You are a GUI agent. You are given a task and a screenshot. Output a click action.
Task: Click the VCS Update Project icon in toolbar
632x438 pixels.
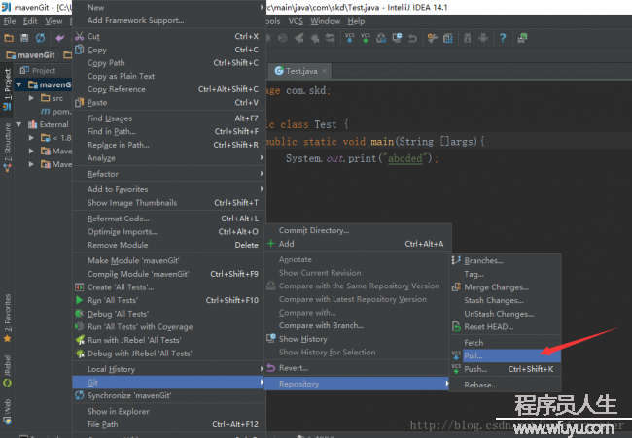[349, 38]
